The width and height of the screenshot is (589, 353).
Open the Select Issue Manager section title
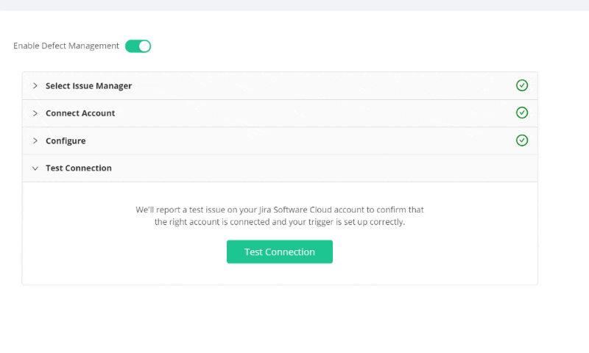[88, 86]
